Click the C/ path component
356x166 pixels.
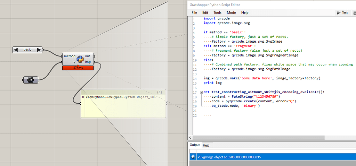click(31, 80)
